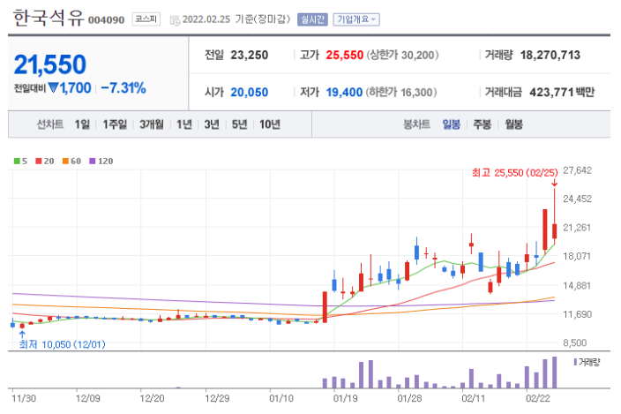Click the lower limit text 하한가 16,300
Viewport: 621px width, 414px height.
point(401,92)
